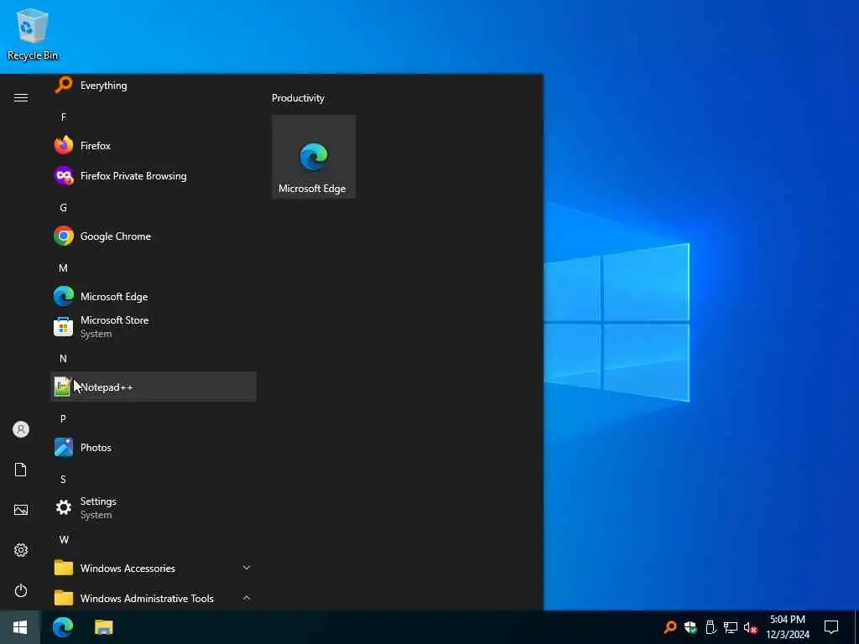Open Windows Security from the tray
Viewport: 859px width, 644px height.
click(x=690, y=627)
